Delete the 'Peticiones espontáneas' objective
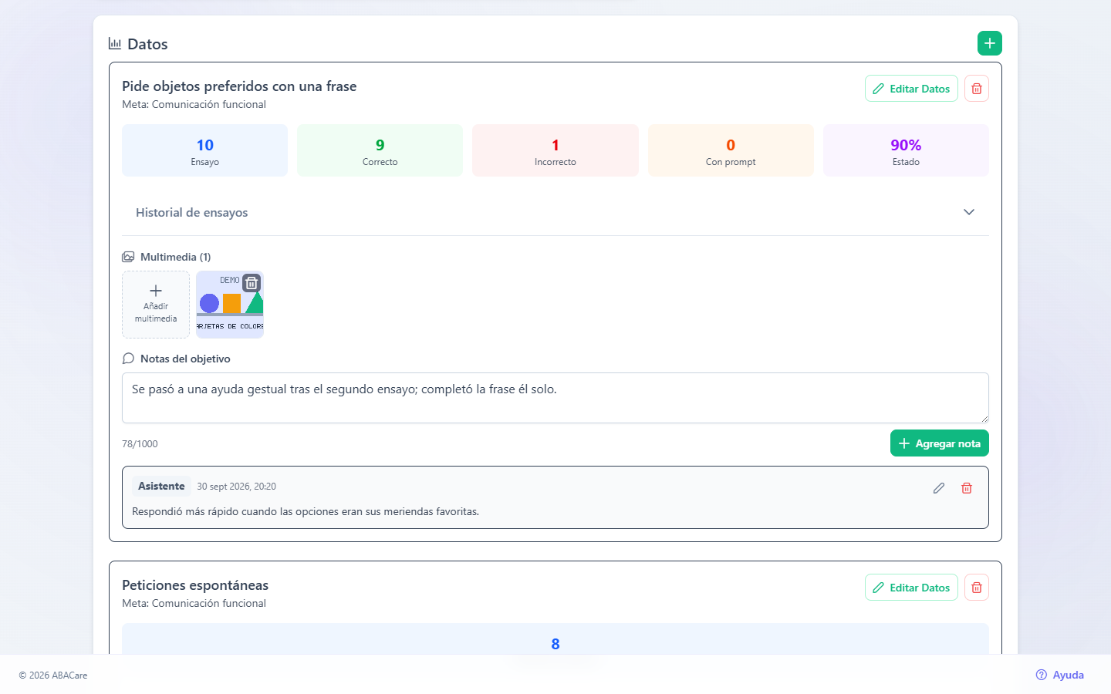1111x694 pixels. pyautogui.click(x=977, y=588)
